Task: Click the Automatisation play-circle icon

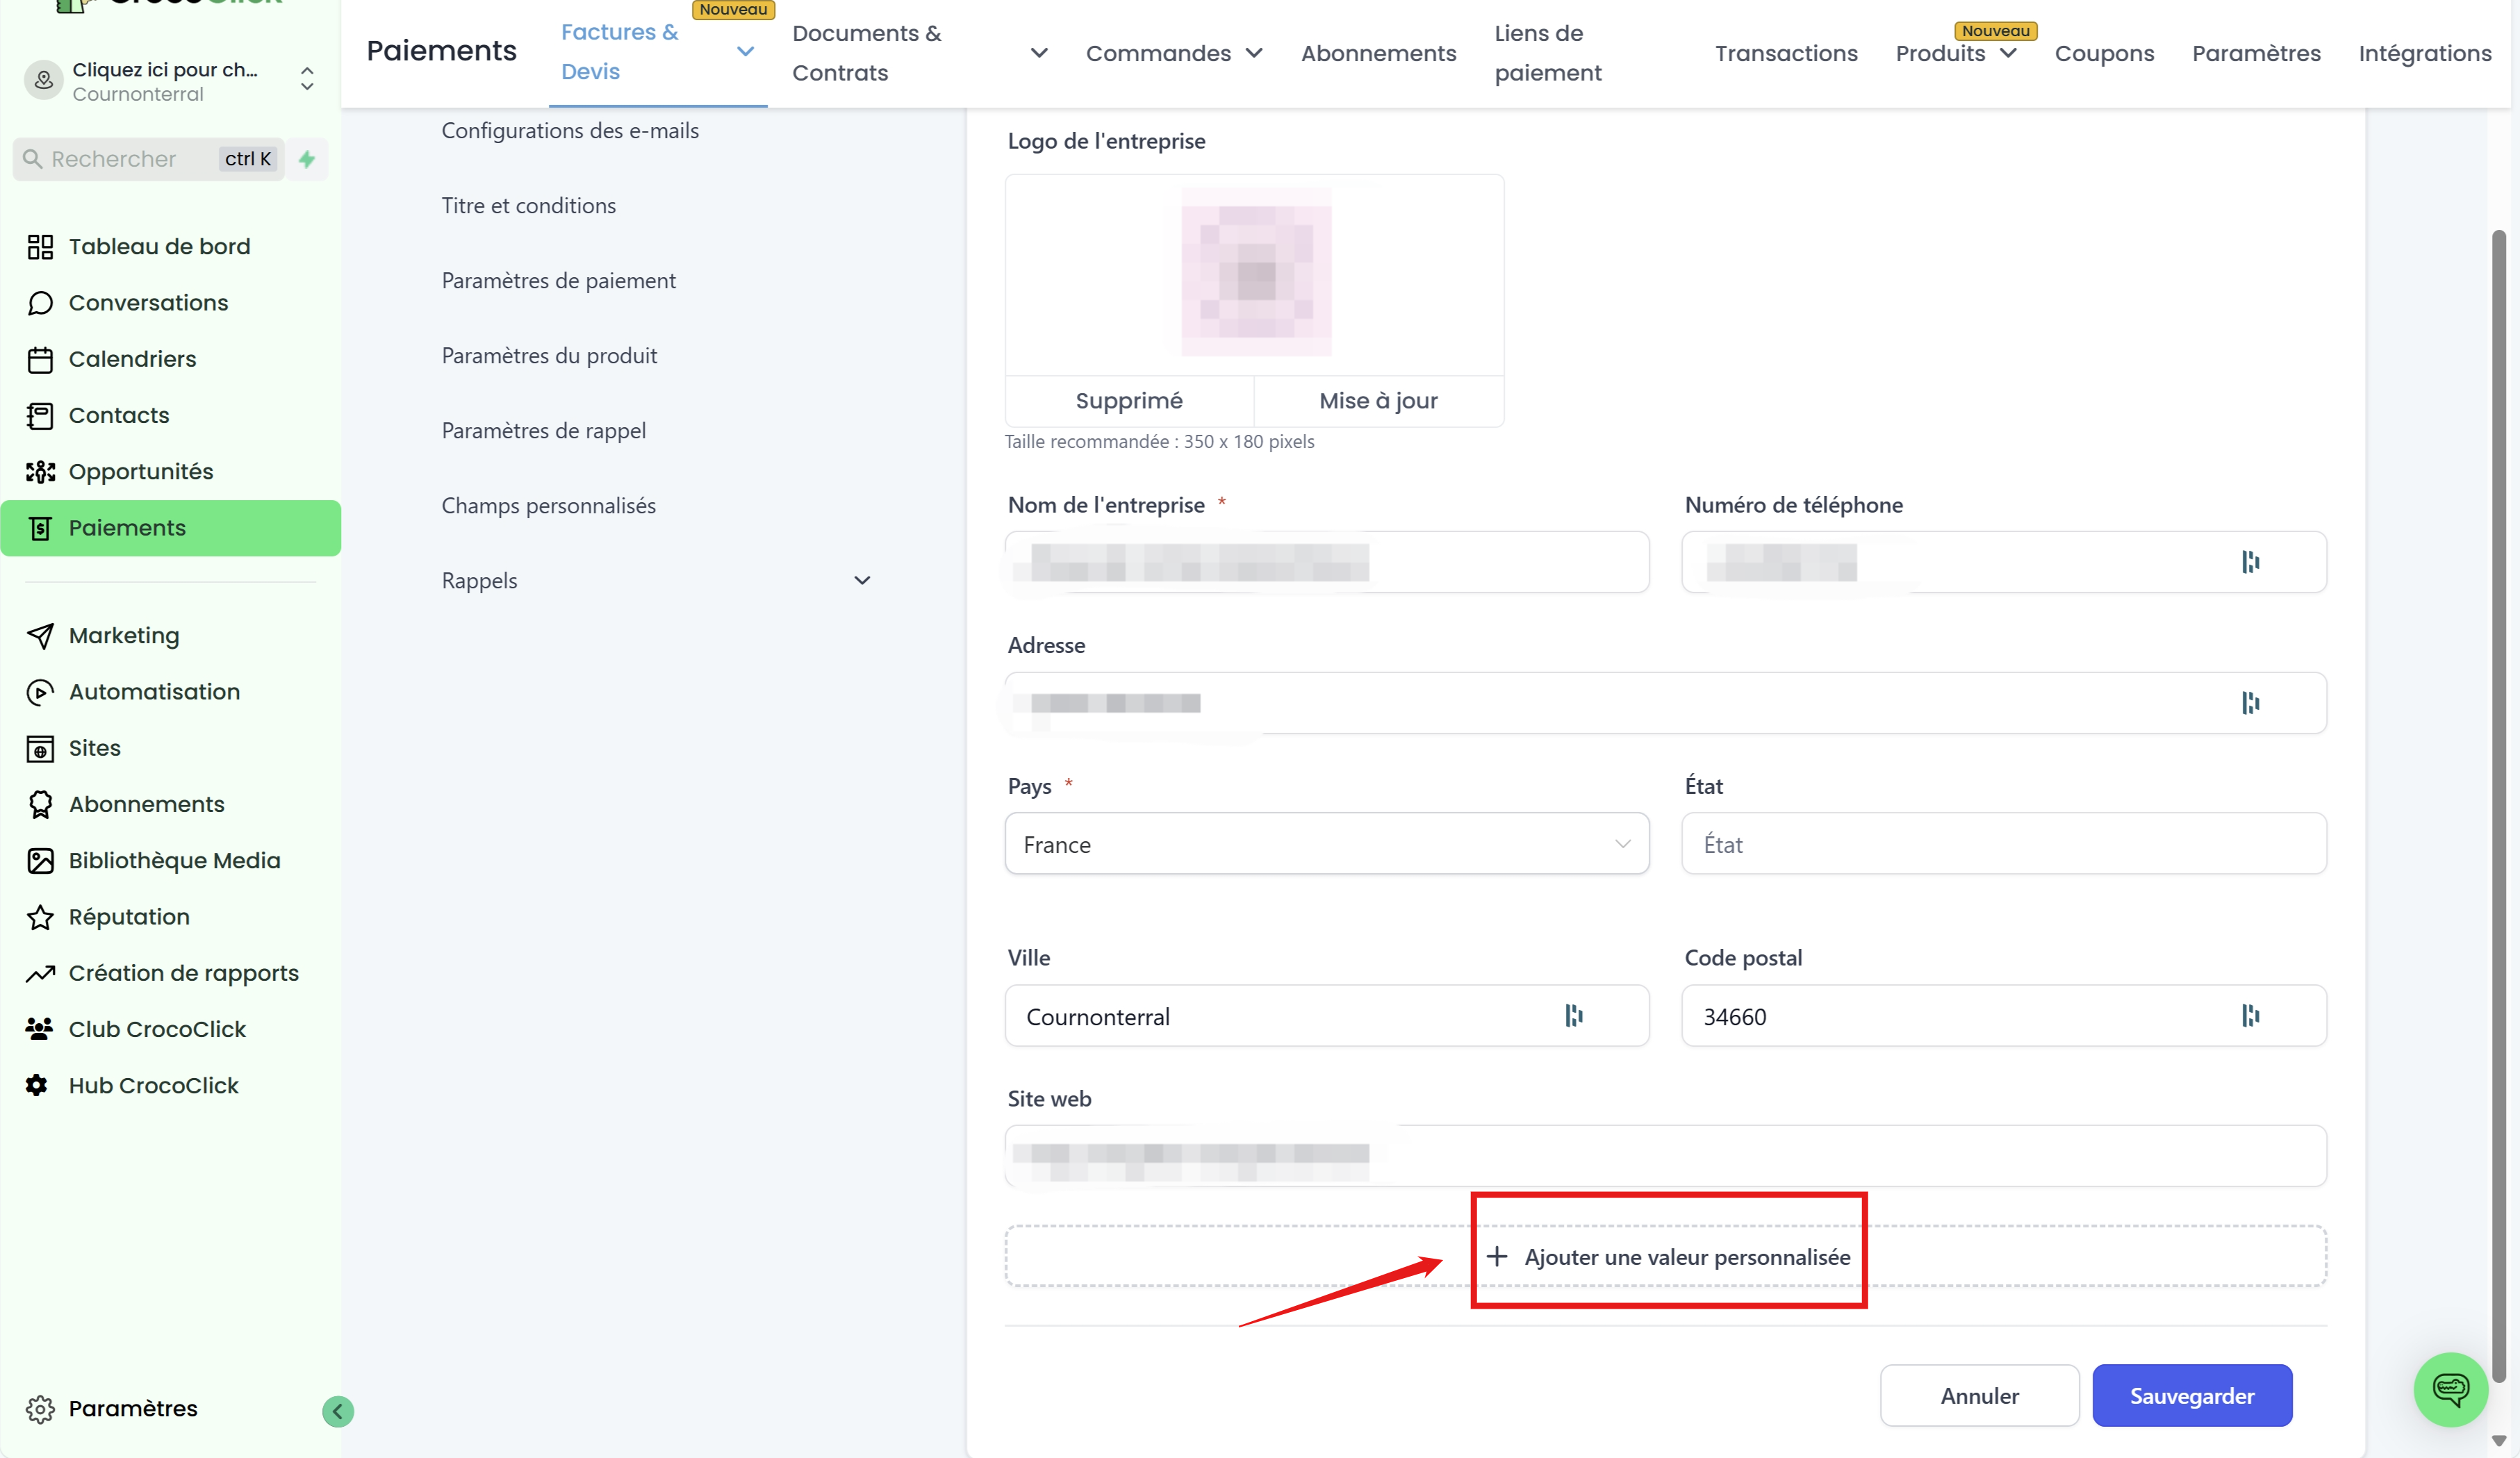Action: tap(40, 692)
